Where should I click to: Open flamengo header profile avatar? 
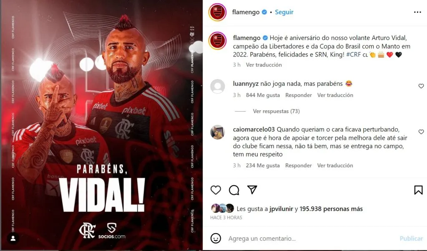[x=217, y=12]
